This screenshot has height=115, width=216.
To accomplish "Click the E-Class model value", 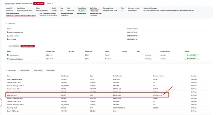I will [54, 10].
